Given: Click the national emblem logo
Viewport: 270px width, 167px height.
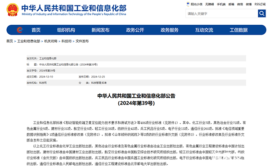Looking at the screenshot, I should 13,10.
